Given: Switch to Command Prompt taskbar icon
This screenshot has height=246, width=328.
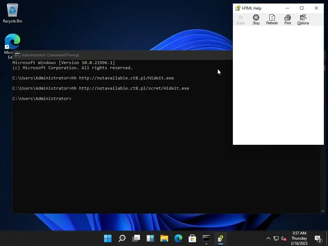Looking at the screenshot, I should click(206, 238).
